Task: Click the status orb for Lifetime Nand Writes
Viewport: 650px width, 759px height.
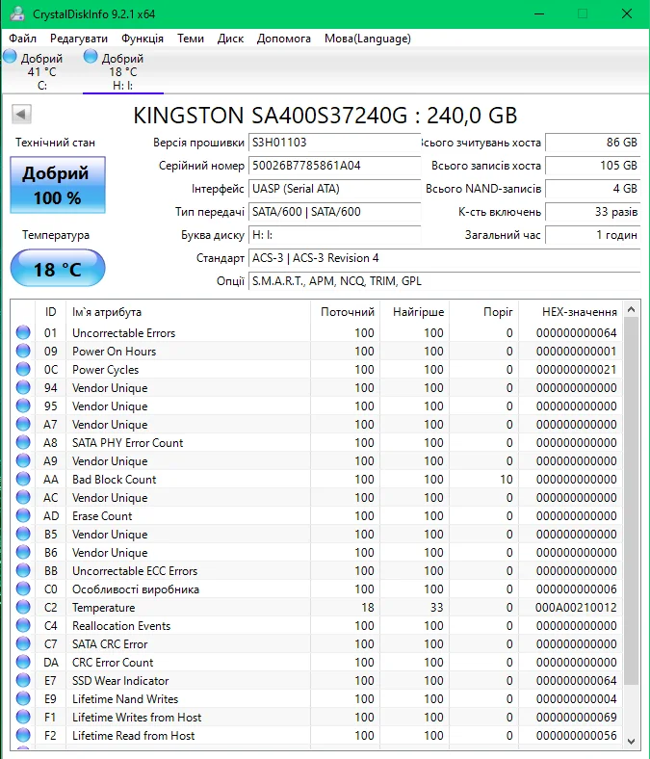Action: click(23, 698)
